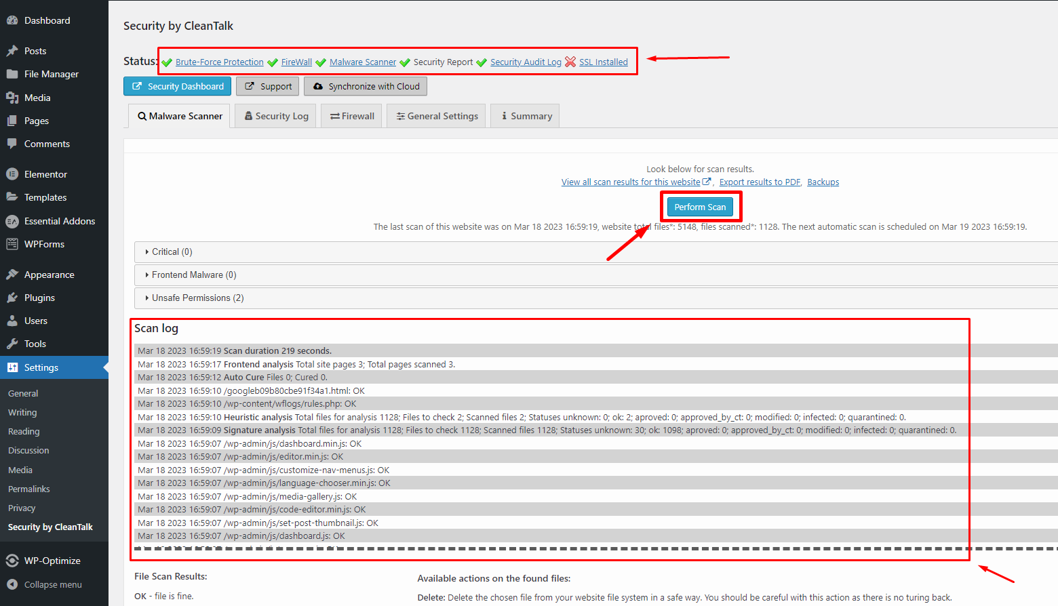Image resolution: width=1058 pixels, height=606 pixels.
Task: Click the WPForms icon
Action: [x=12, y=244]
